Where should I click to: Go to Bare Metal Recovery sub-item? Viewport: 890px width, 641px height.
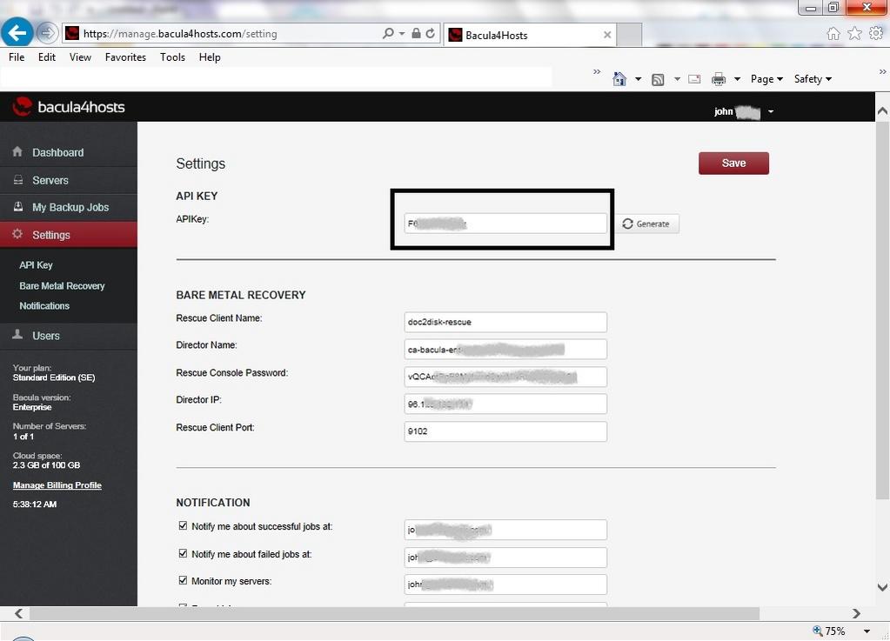62,286
